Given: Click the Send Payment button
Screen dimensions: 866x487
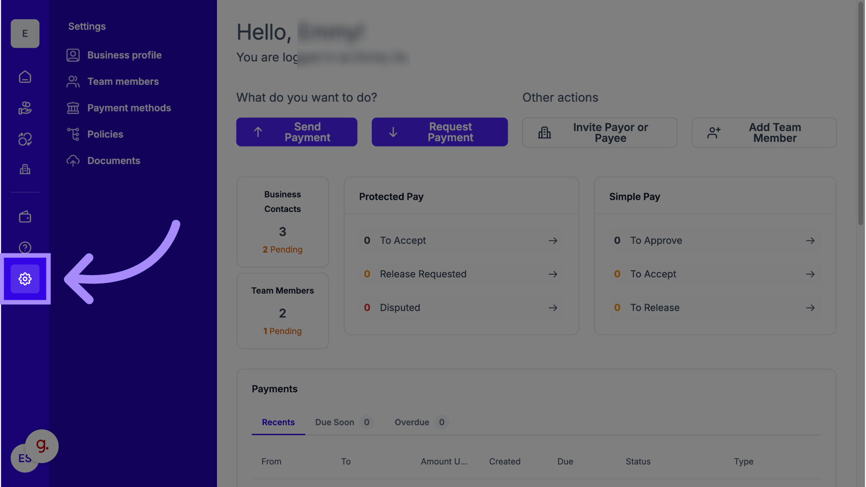Looking at the screenshot, I should click(296, 132).
